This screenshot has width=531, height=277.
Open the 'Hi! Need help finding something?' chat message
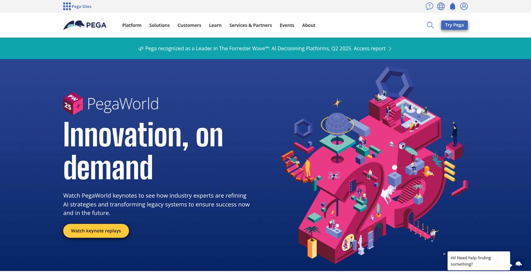pyautogui.click(x=479, y=261)
